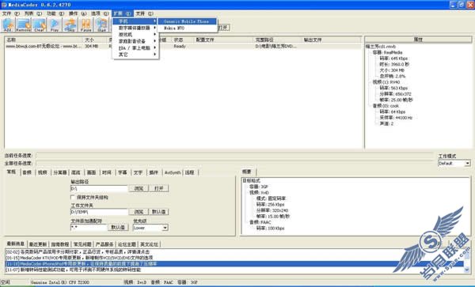Switch to the 文字 settings tab

pos(138,172)
